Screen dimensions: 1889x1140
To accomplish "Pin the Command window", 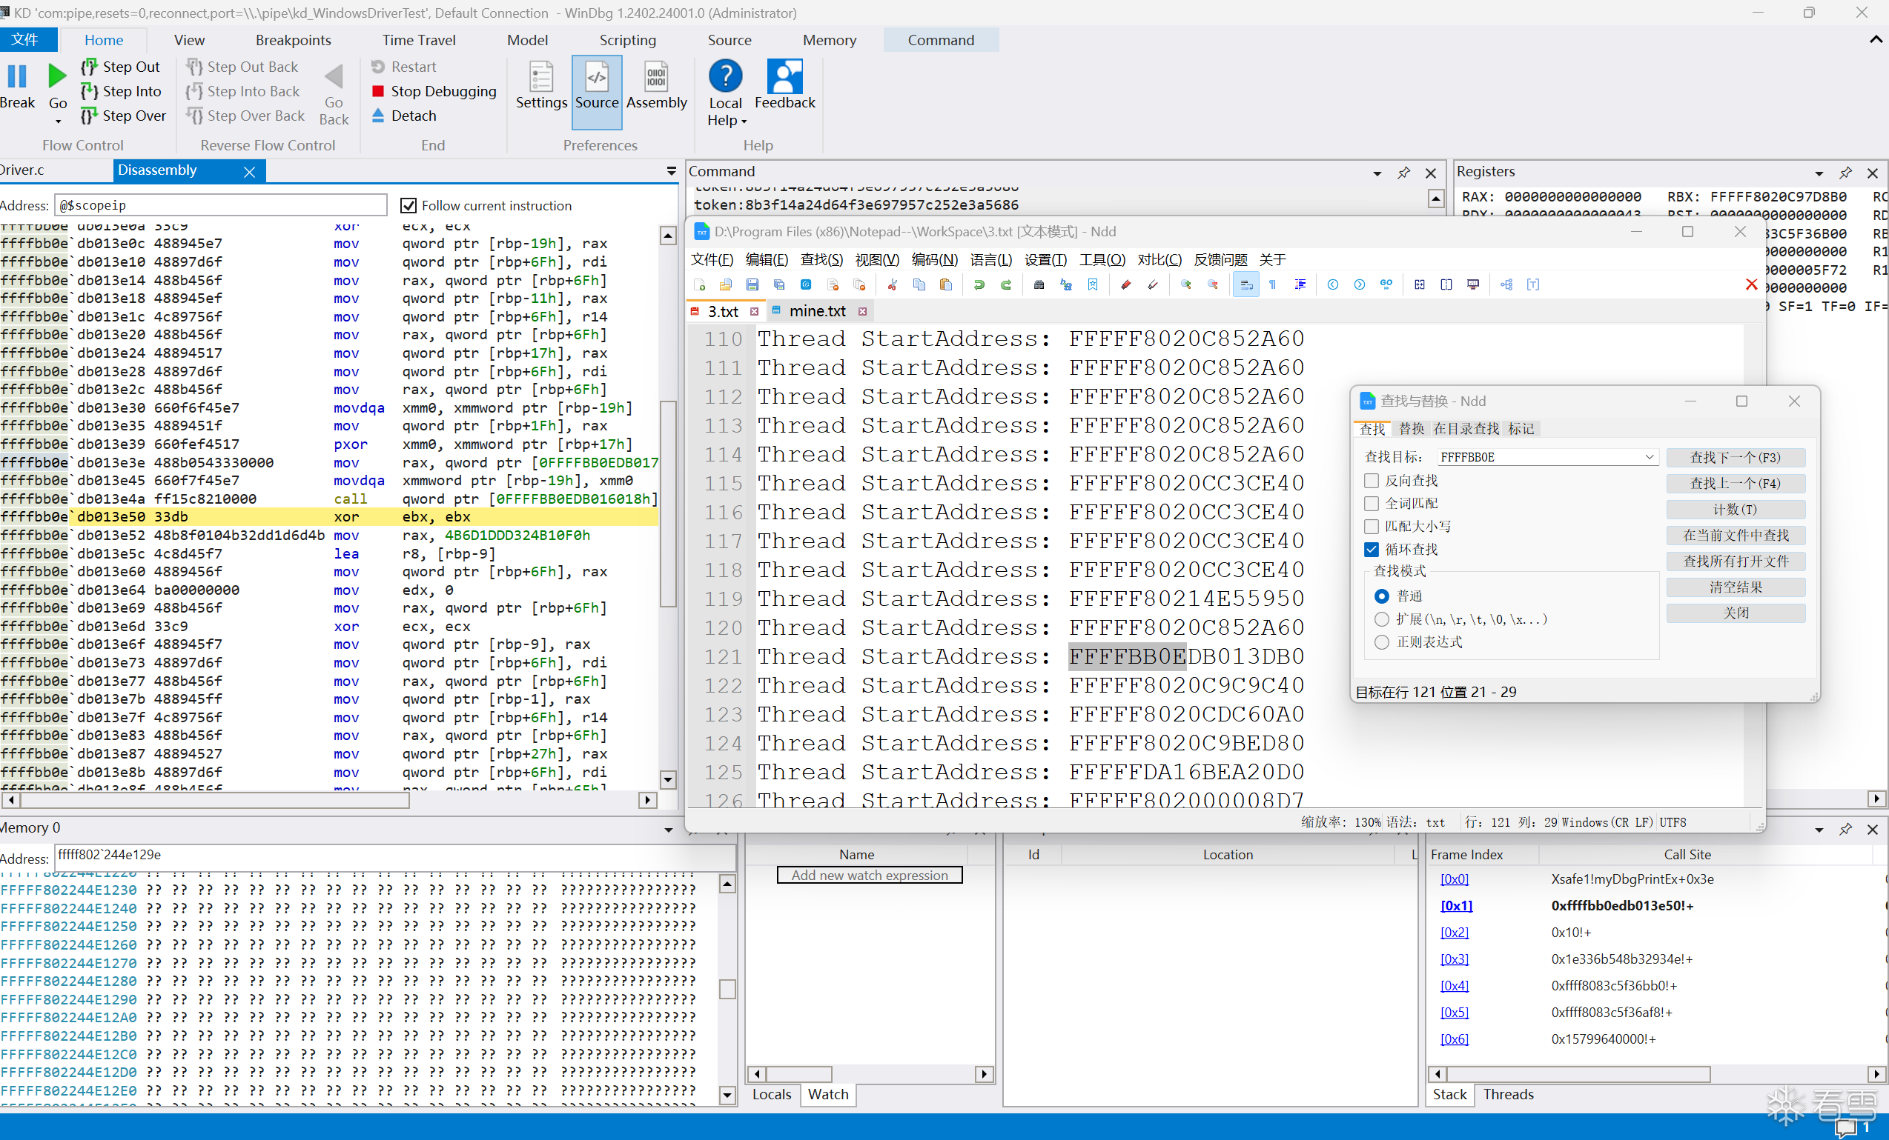I will coord(1403,173).
